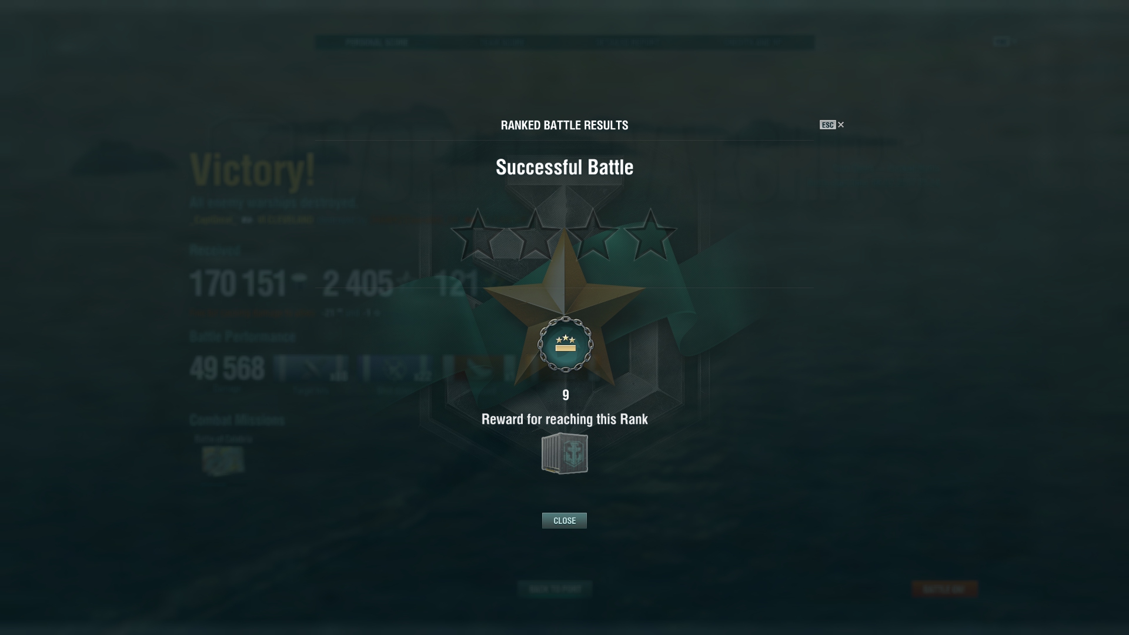Click the number 9 rank label

566,395
